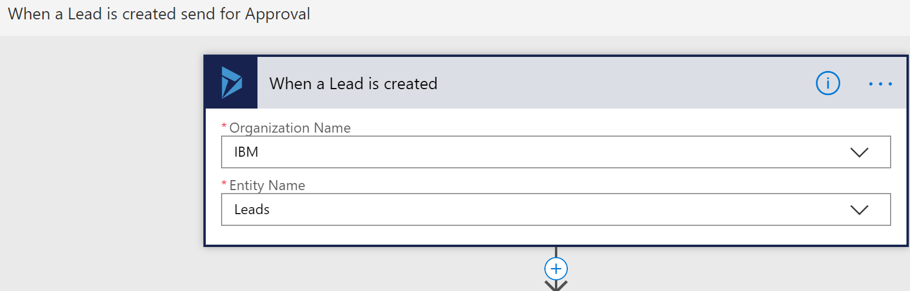This screenshot has height=291, width=910.
Task: Click the red asterisk beside Entity Name
Action: [x=223, y=185]
